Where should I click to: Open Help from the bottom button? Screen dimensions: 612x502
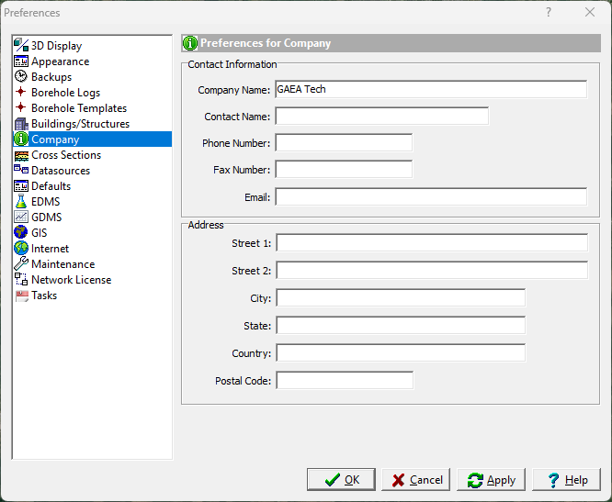click(566, 480)
